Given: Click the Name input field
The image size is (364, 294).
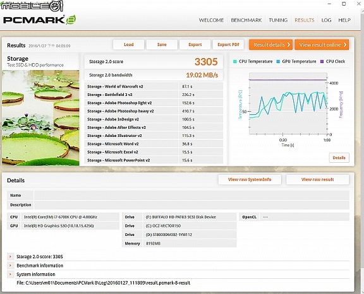Looking at the screenshot, I should pos(191,196).
